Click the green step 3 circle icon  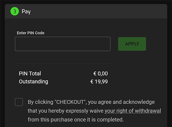point(14,11)
